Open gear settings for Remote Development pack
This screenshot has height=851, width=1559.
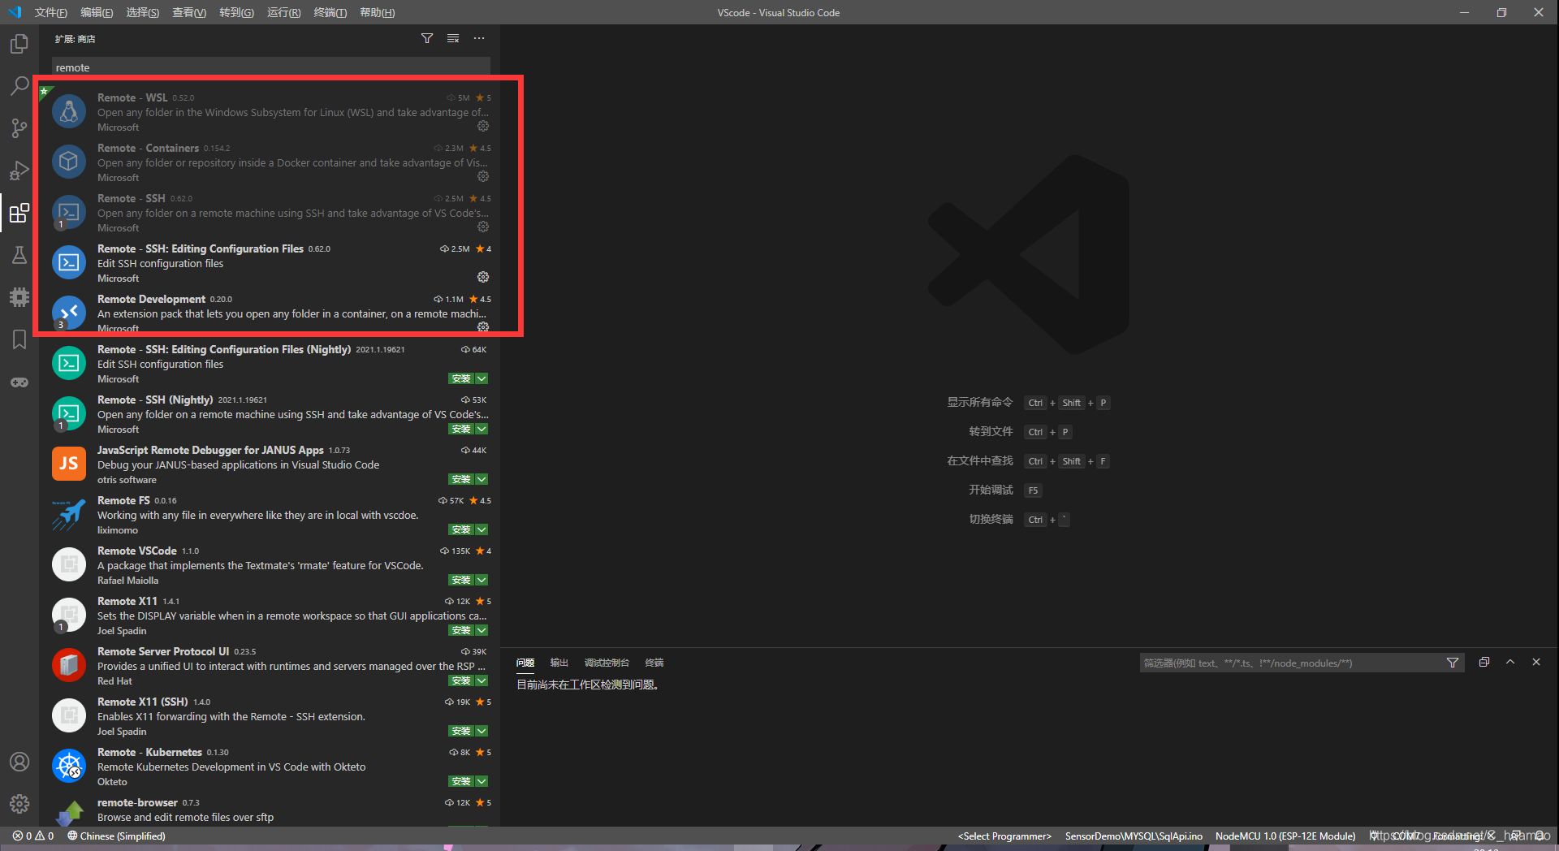(483, 326)
